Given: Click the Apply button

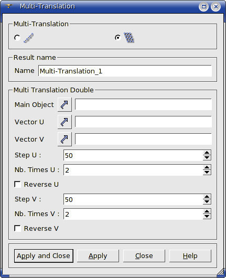Looking at the screenshot, I should pyautogui.click(x=98, y=256).
